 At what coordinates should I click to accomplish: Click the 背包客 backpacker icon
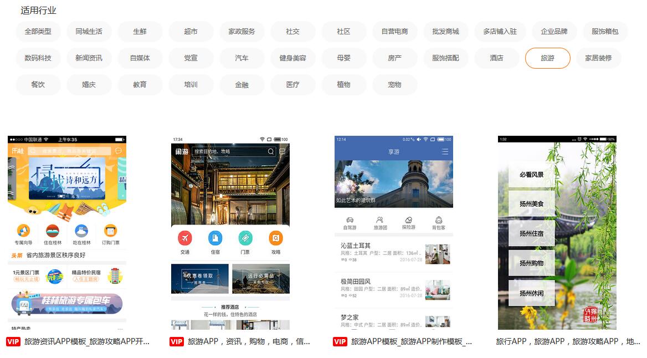[439, 221]
